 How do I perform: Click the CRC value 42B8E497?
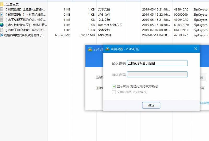click(181, 35)
